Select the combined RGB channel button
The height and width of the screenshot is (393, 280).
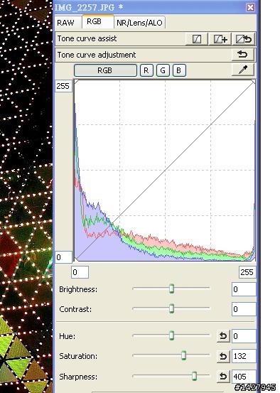[x=105, y=70]
